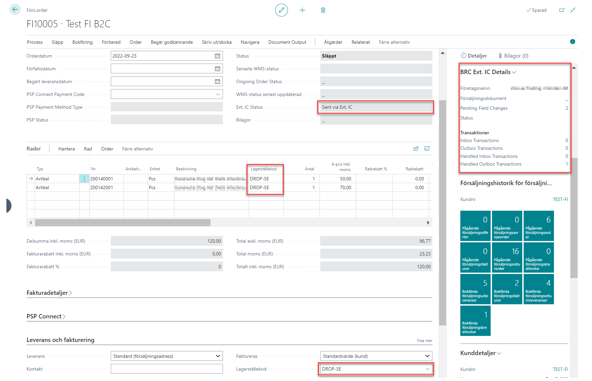Screen dimensions: 592x381
Task: Click the share icon in Rader section
Action: click(416, 148)
